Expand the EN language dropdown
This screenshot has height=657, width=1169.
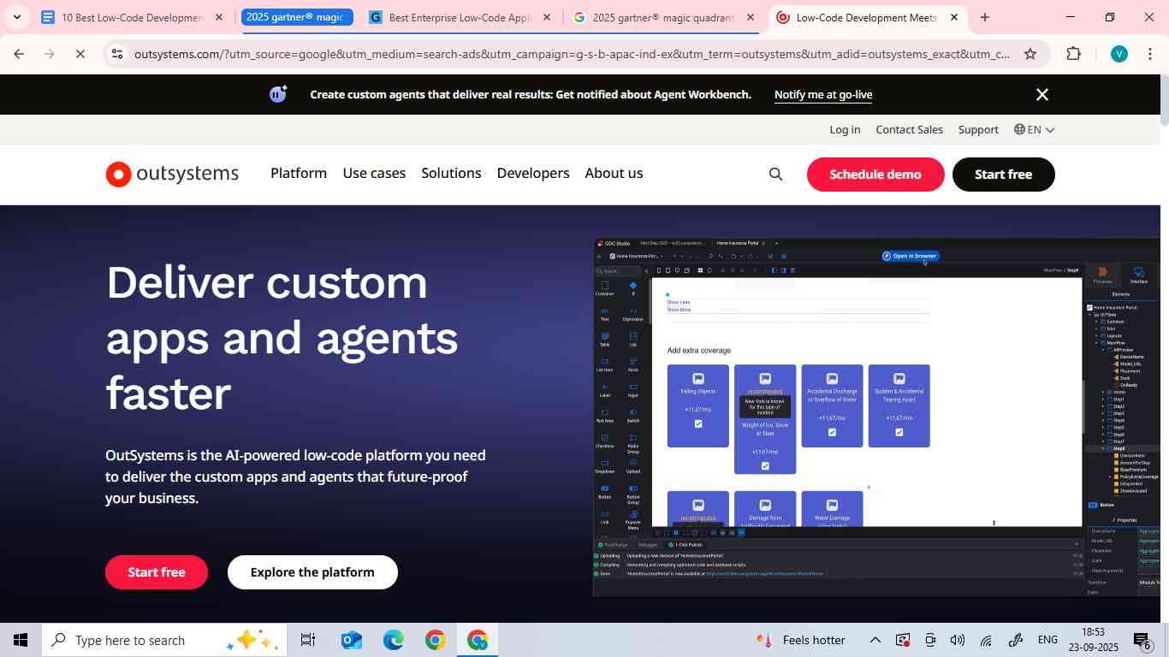[1035, 129]
